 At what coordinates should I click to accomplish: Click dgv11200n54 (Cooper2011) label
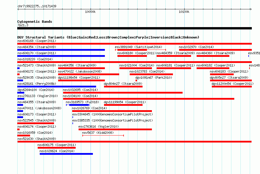[x=233, y=84]
